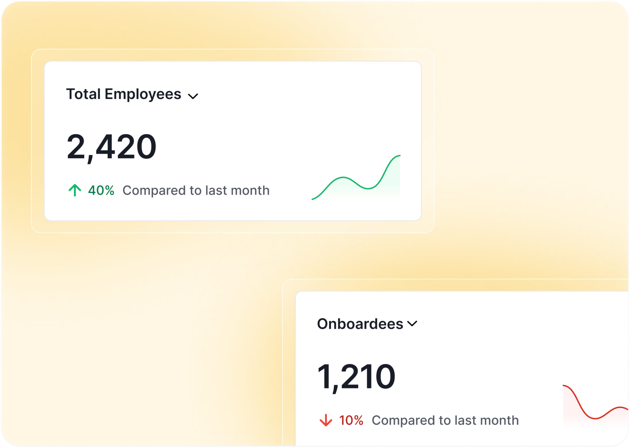
Task: Click the green upward arrow icon
Action: 75,190
